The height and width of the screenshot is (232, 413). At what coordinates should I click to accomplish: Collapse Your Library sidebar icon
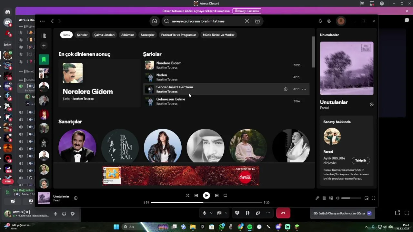pos(44,35)
